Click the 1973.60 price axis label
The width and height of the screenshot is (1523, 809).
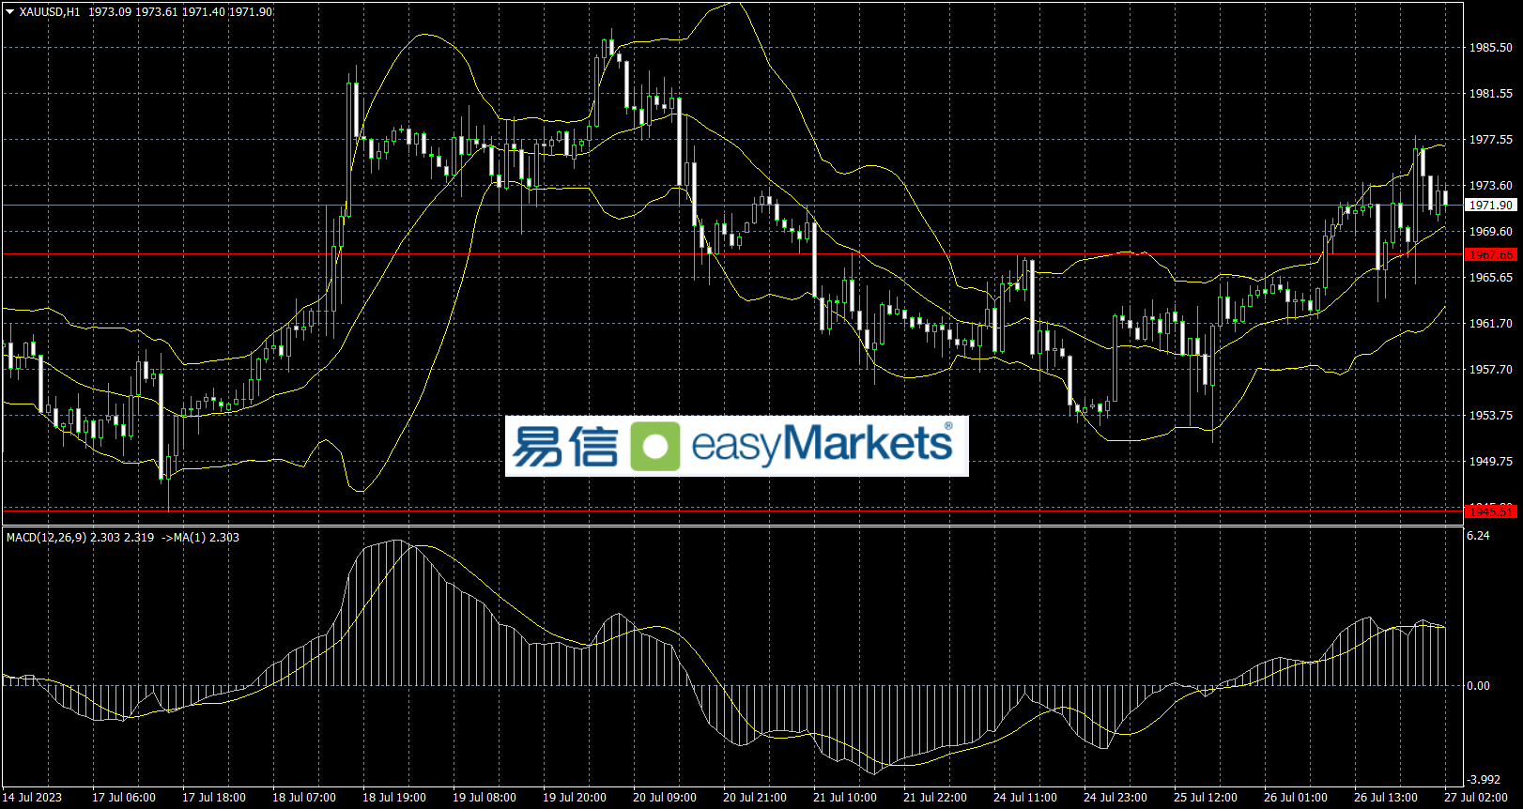click(x=1491, y=186)
